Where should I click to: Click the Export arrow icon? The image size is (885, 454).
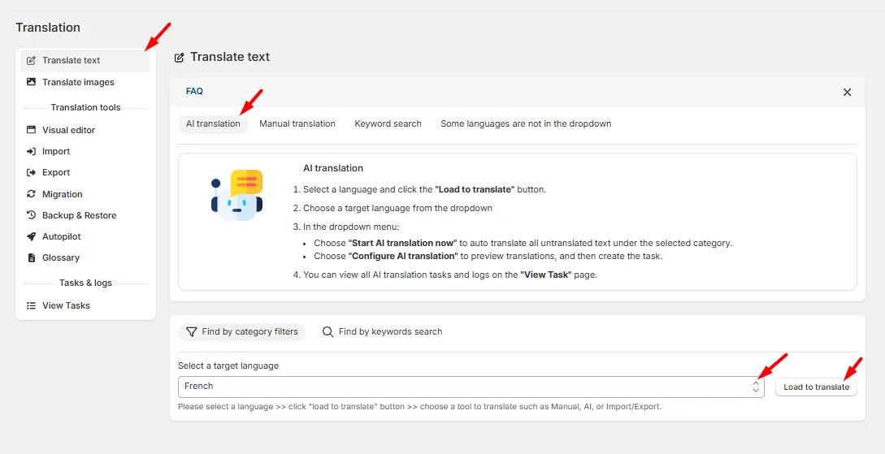[31, 172]
